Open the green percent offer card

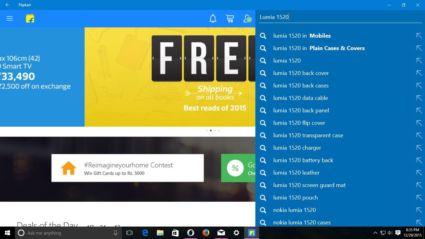(x=238, y=168)
